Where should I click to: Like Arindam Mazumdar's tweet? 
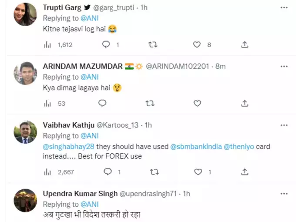pyautogui.click(x=197, y=104)
